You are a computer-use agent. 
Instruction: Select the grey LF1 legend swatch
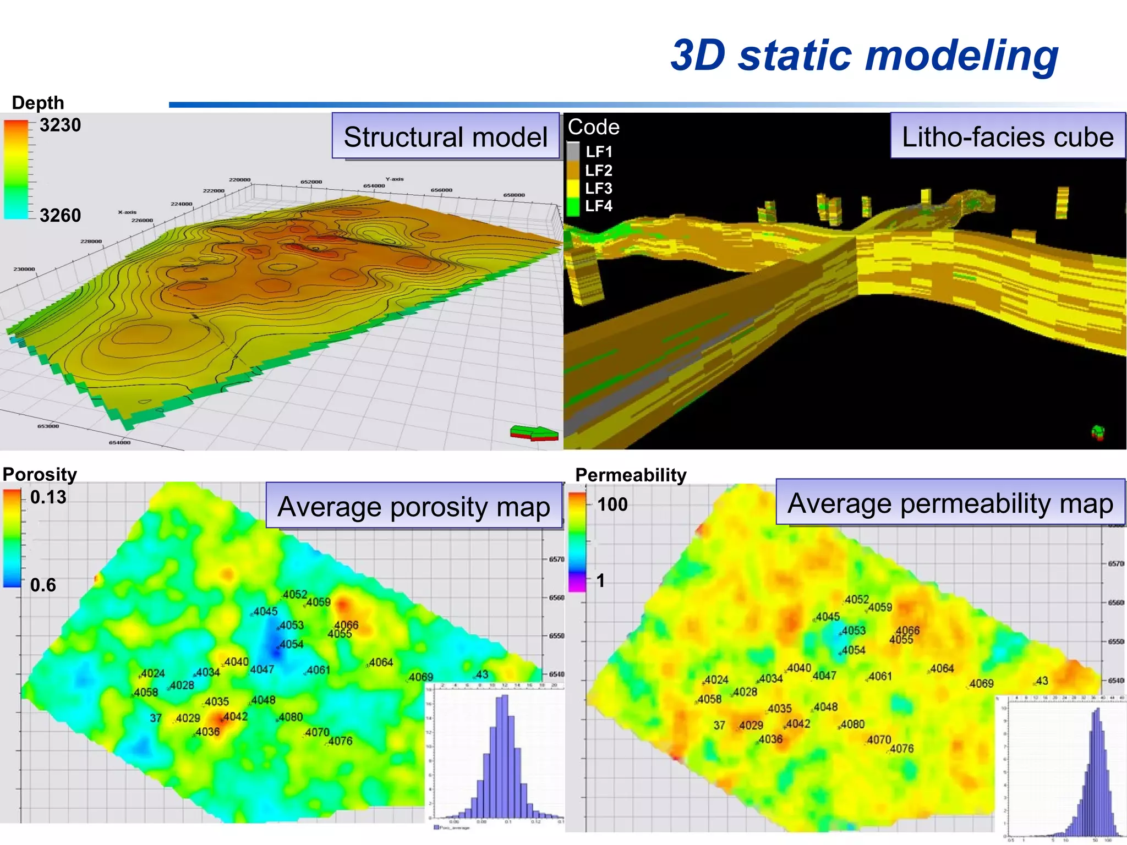[573, 151]
